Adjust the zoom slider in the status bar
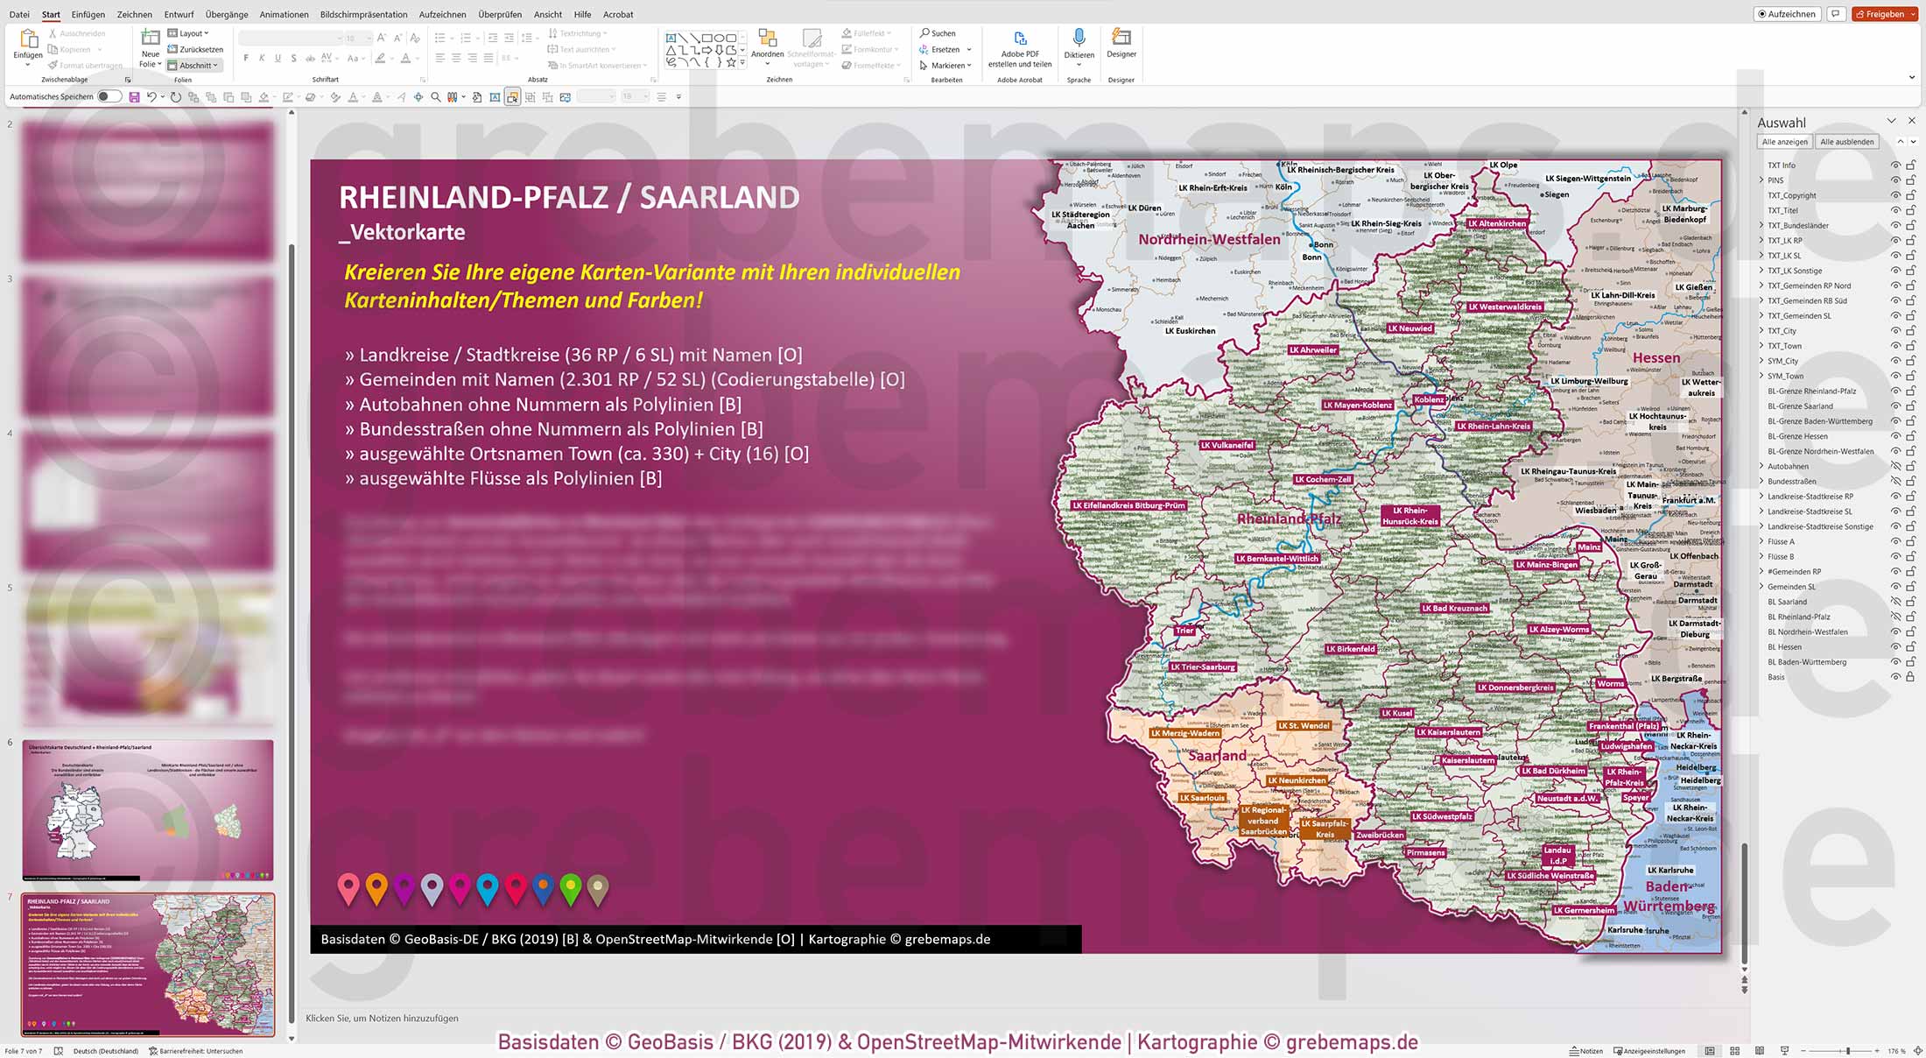The height and width of the screenshot is (1058, 1926). (x=1847, y=1049)
